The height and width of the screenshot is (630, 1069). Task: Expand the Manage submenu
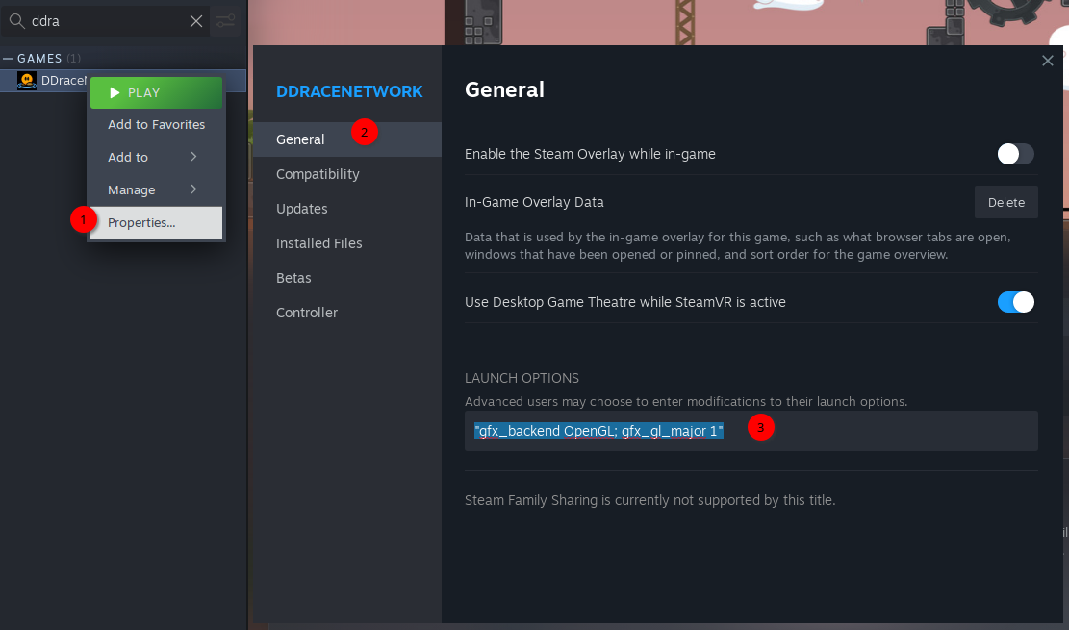156,189
